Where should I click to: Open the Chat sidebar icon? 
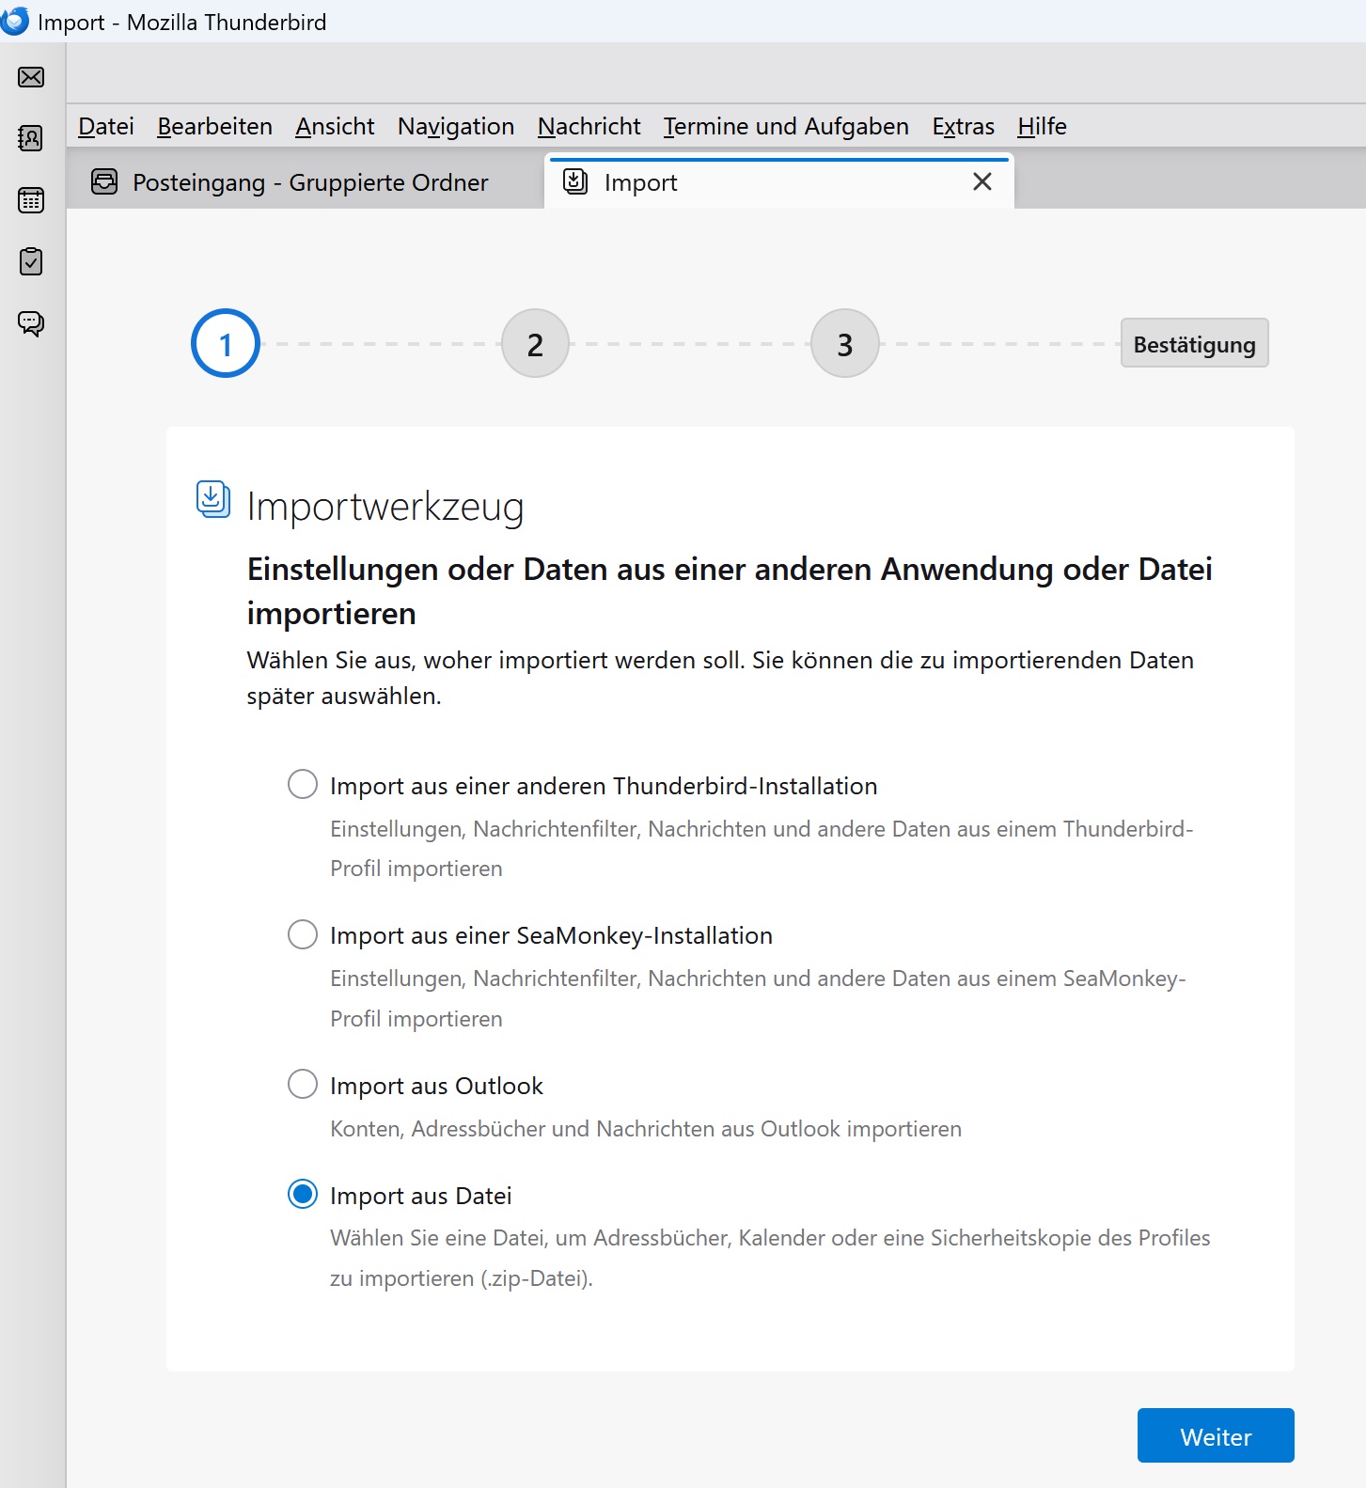point(31,323)
